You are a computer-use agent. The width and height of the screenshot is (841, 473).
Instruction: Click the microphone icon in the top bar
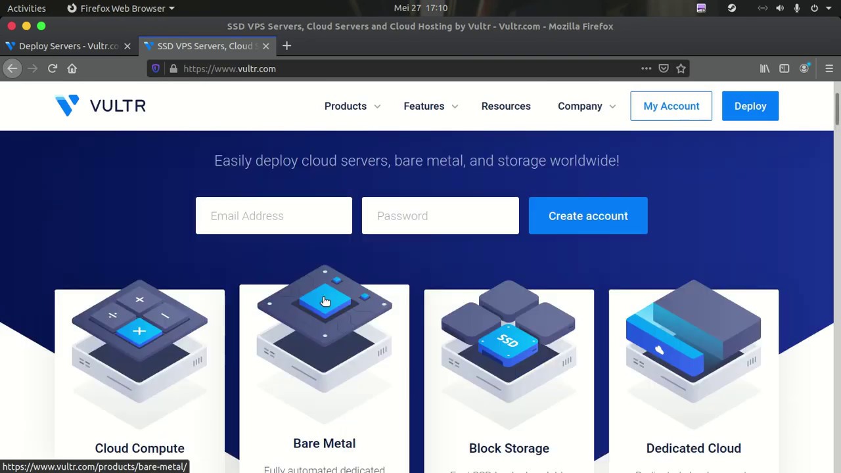797,8
